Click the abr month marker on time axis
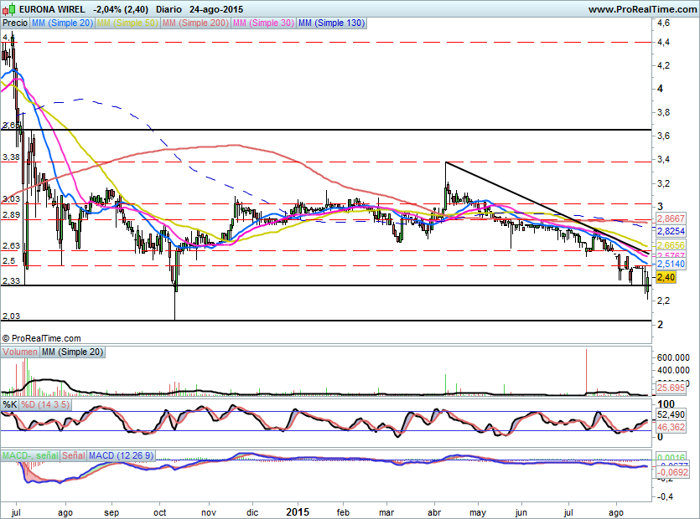The image size is (700, 519). [434, 513]
